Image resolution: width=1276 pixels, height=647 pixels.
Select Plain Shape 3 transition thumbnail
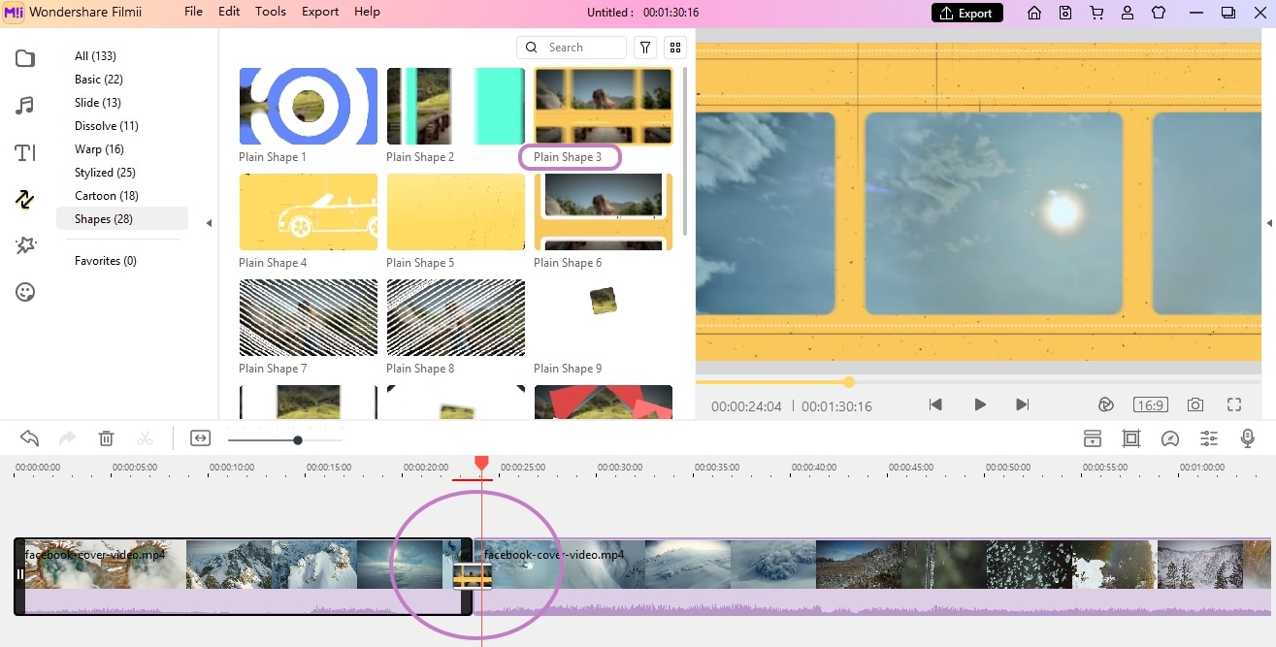pyautogui.click(x=604, y=106)
